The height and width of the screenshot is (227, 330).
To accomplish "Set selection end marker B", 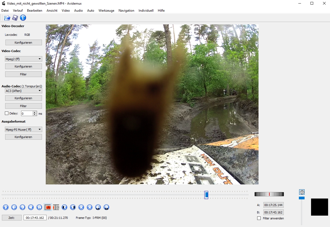I will pos(56,207).
